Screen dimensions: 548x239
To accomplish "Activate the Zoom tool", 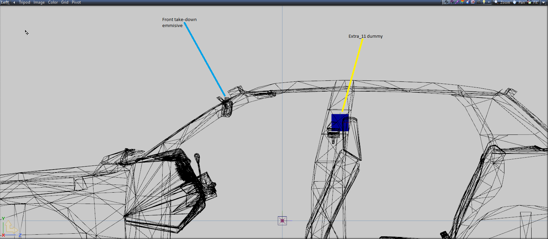I will [x=502, y=2].
